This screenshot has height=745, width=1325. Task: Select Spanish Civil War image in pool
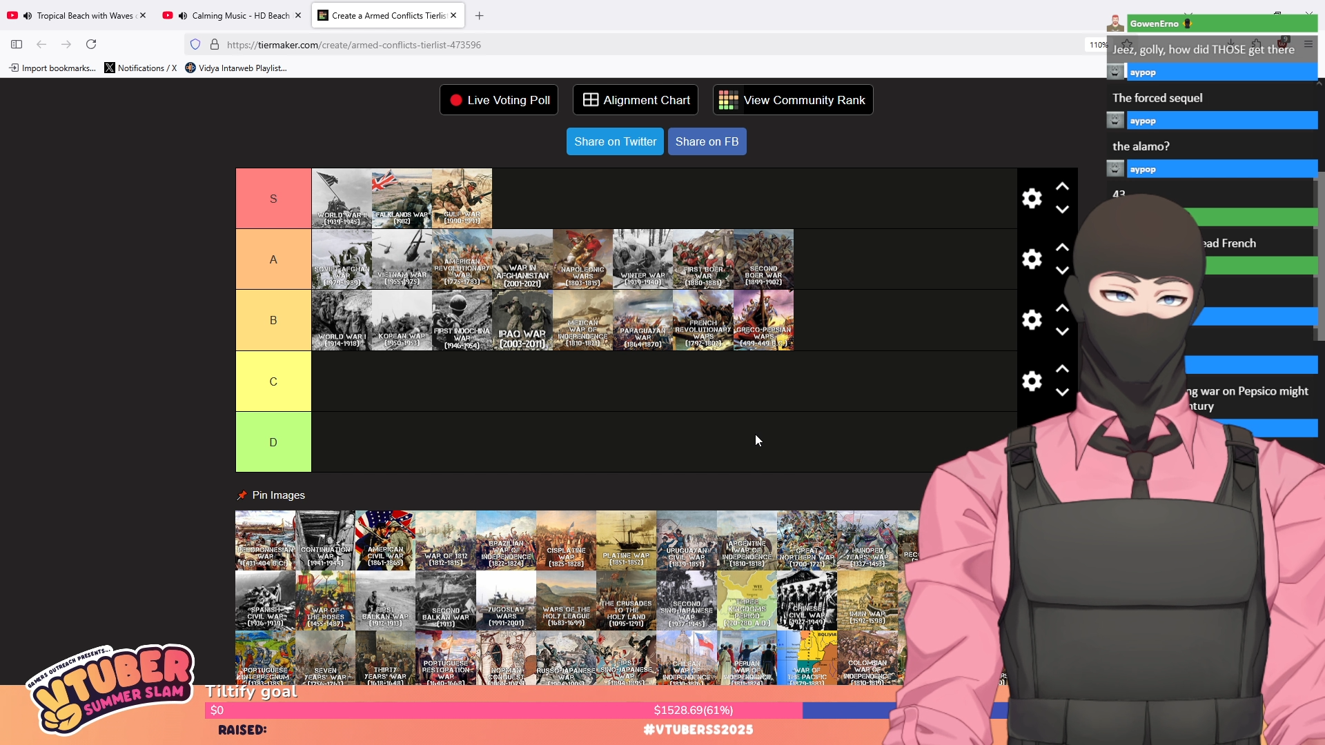[x=265, y=600]
